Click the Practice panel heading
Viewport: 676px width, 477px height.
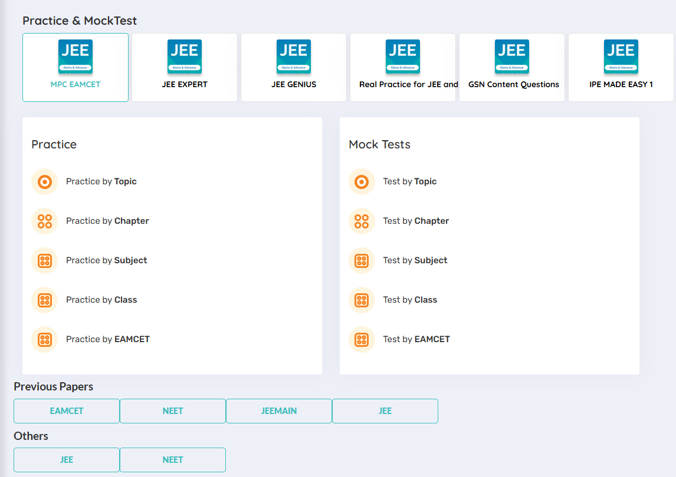(x=54, y=144)
